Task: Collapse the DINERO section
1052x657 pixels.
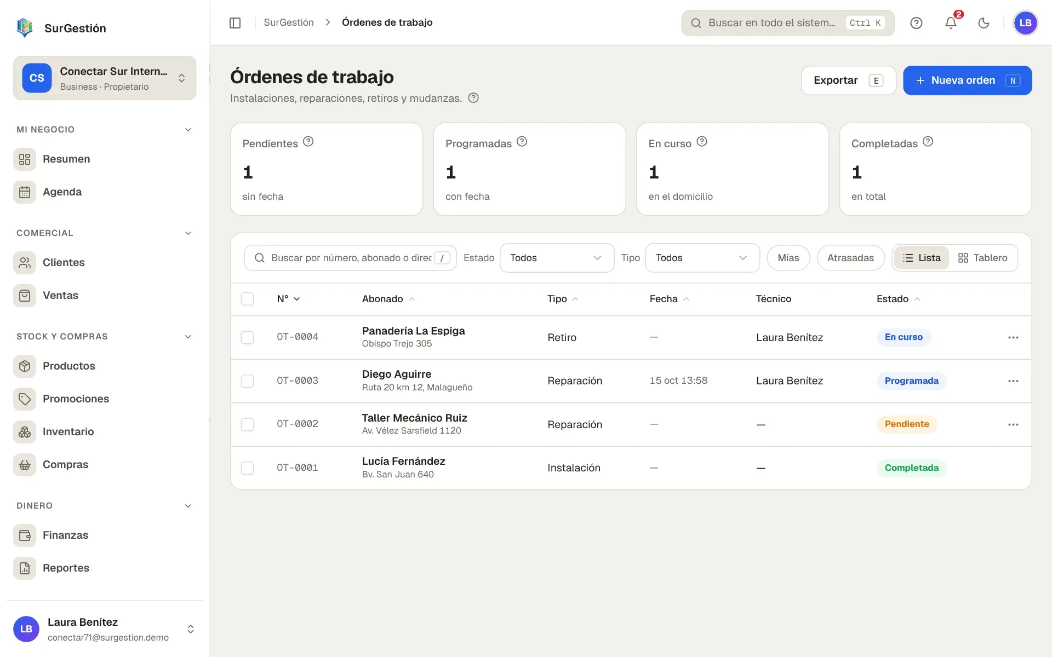Action: pyautogui.click(x=188, y=506)
